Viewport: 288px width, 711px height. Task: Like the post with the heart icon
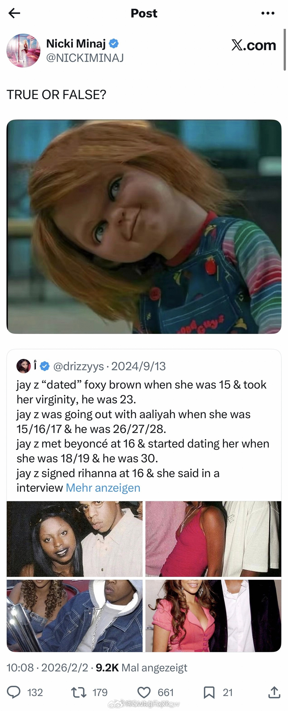[144, 692]
